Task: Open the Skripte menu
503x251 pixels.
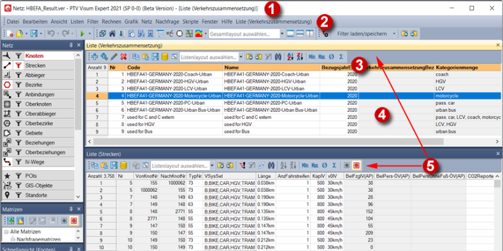Action: 190,22
